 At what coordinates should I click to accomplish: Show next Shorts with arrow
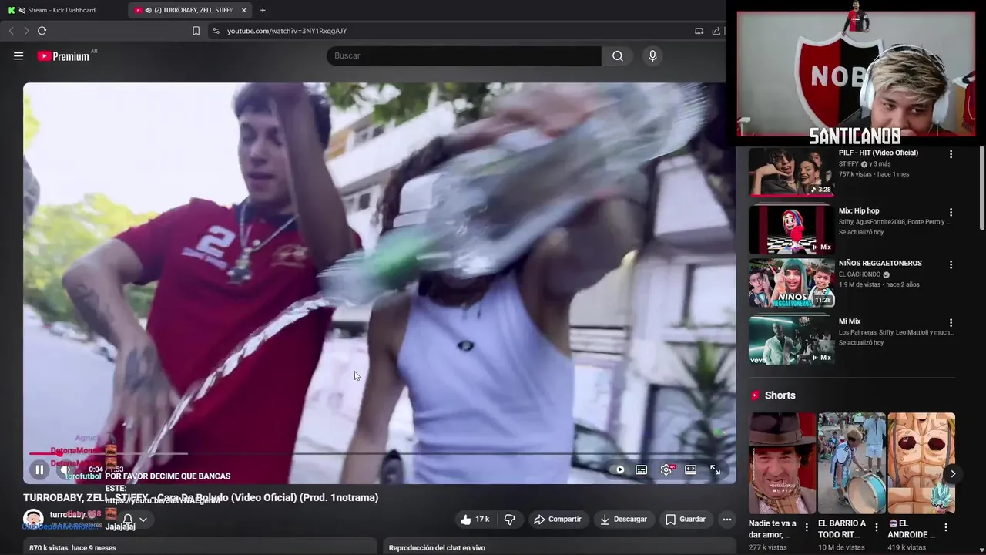point(953,473)
